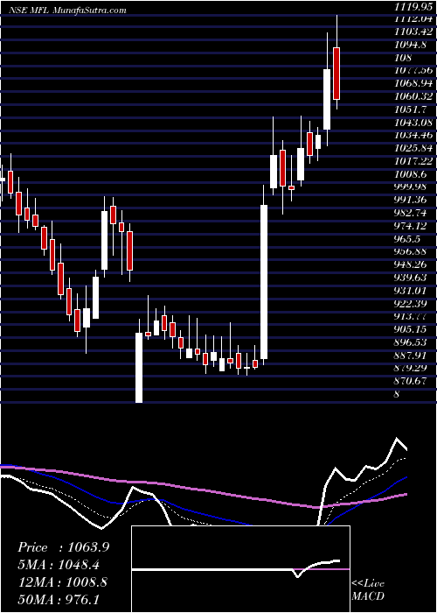Select the 879.29 price axis label
Viewport: 437px width, 613px height.
coord(412,368)
